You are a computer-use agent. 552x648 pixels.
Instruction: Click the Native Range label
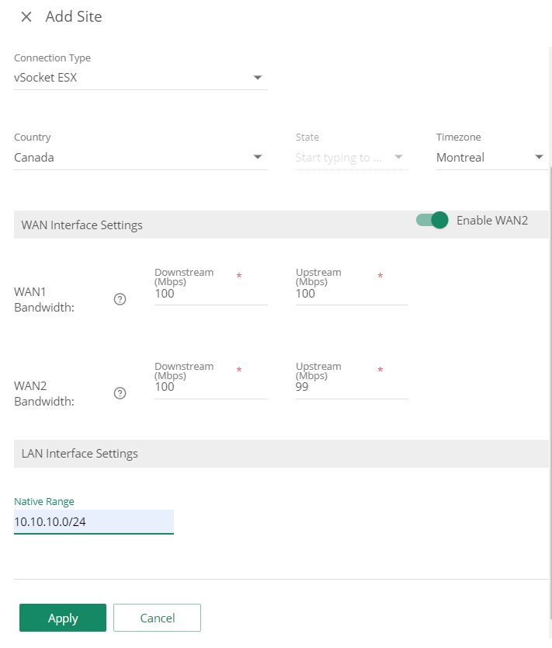[x=44, y=502]
